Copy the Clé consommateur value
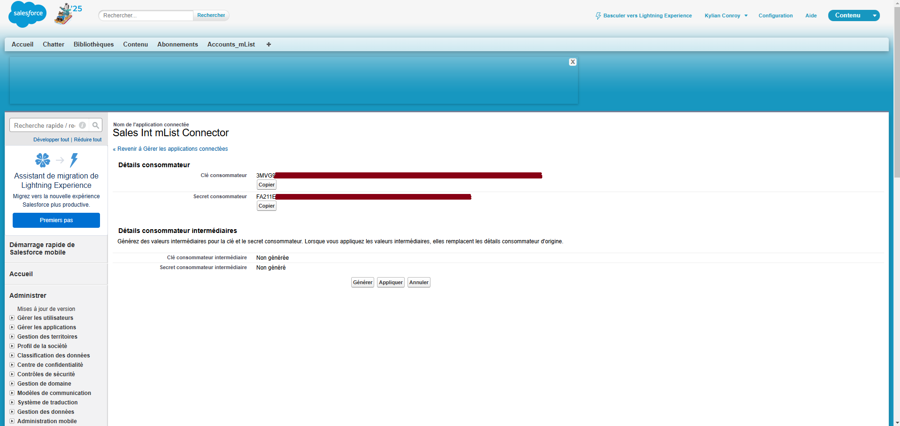The width and height of the screenshot is (900, 426). 267,185
